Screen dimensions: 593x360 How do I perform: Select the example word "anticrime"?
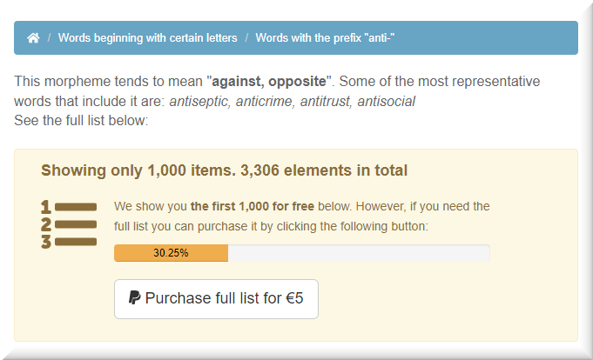(x=262, y=101)
